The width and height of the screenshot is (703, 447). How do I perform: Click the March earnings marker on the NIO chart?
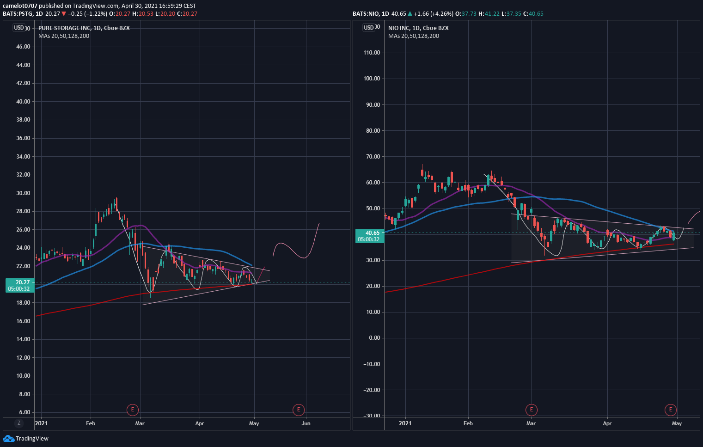(532, 410)
